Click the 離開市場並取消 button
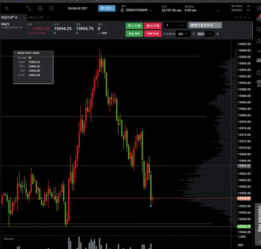 pyautogui.click(x=202, y=25)
